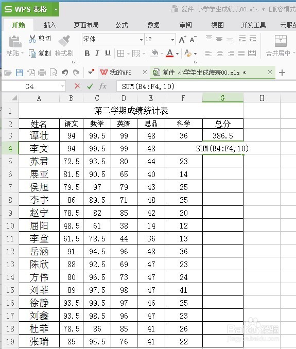Viewport: 296px width, 349px height.
Task: Open the 审阅 ribbon tab
Action: point(186,25)
